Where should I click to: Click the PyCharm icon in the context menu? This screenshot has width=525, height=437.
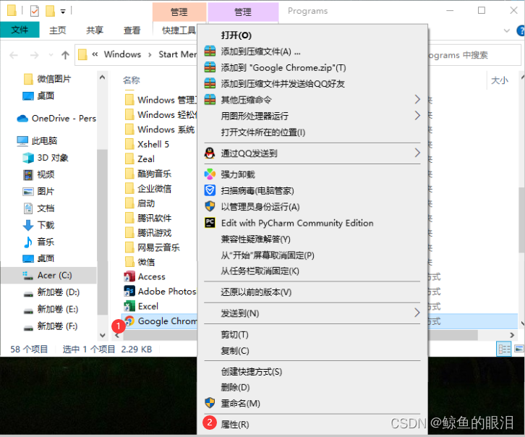[210, 223]
